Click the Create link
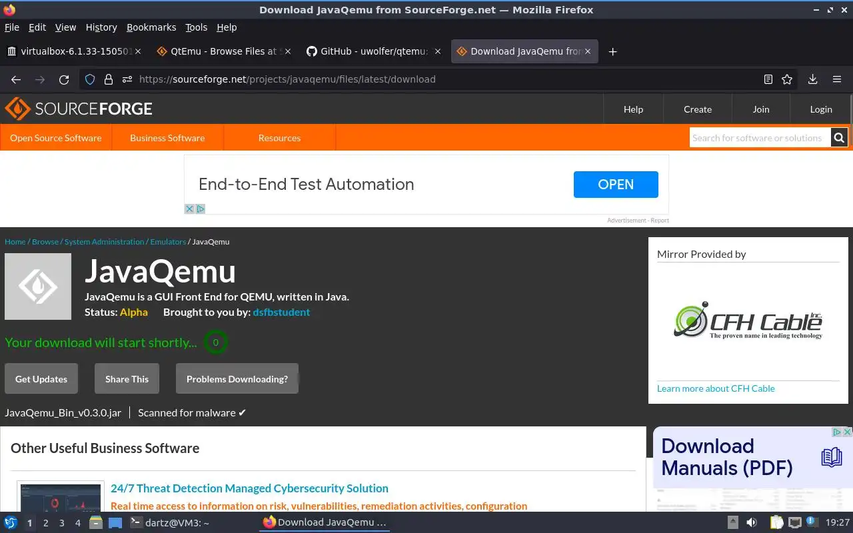This screenshot has height=533, width=853. point(698,109)
